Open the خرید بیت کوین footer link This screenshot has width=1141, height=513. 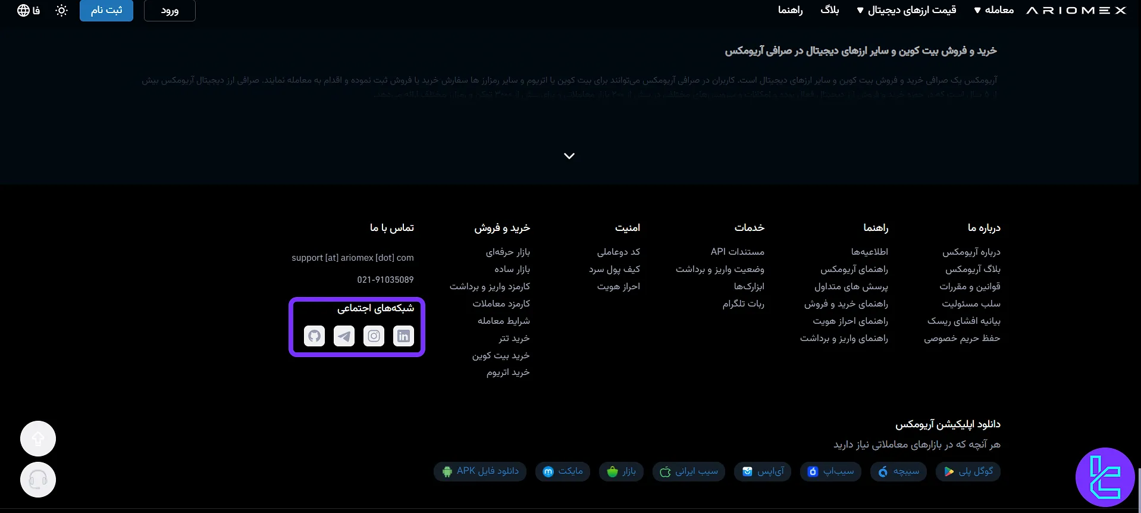click(500, 355)
